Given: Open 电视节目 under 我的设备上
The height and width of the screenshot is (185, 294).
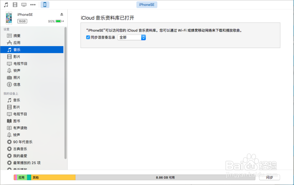Looking at the screenshot, I should [32, 114].
